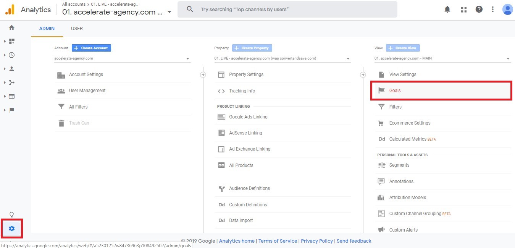Click the Send feedback link

[x=354, y=241]
